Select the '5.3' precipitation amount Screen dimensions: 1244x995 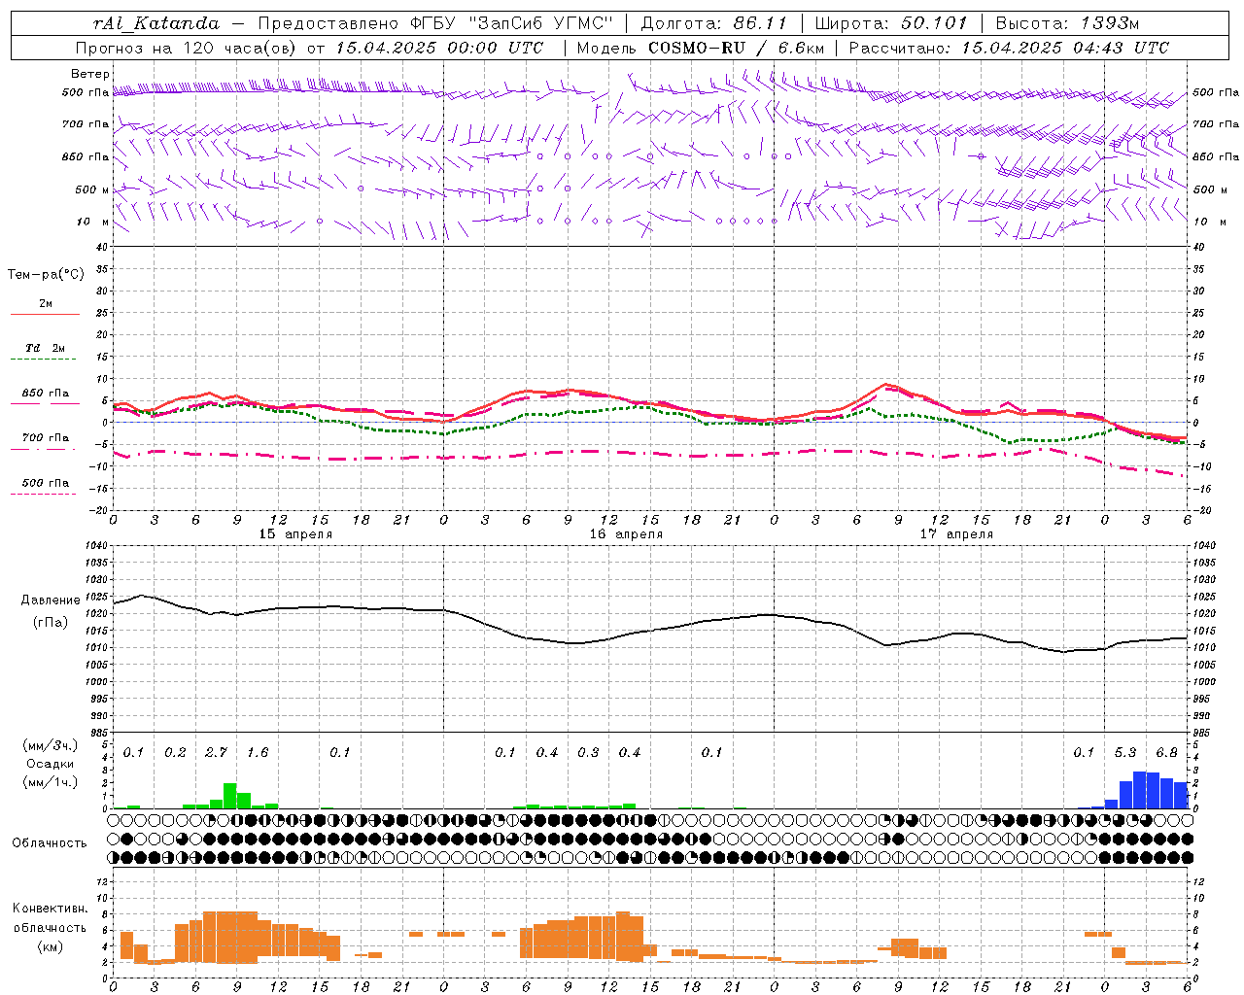1125,753
